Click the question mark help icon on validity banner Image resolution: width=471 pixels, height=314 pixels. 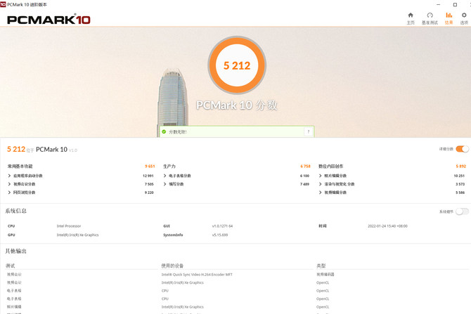click(x=308, y=131)
